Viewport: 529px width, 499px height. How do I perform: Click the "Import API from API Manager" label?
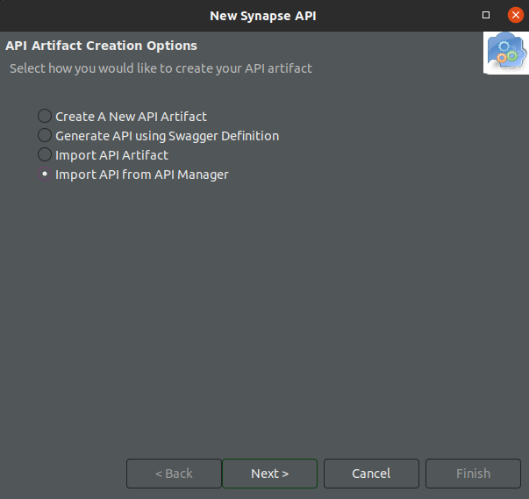(x=141, y=175)
